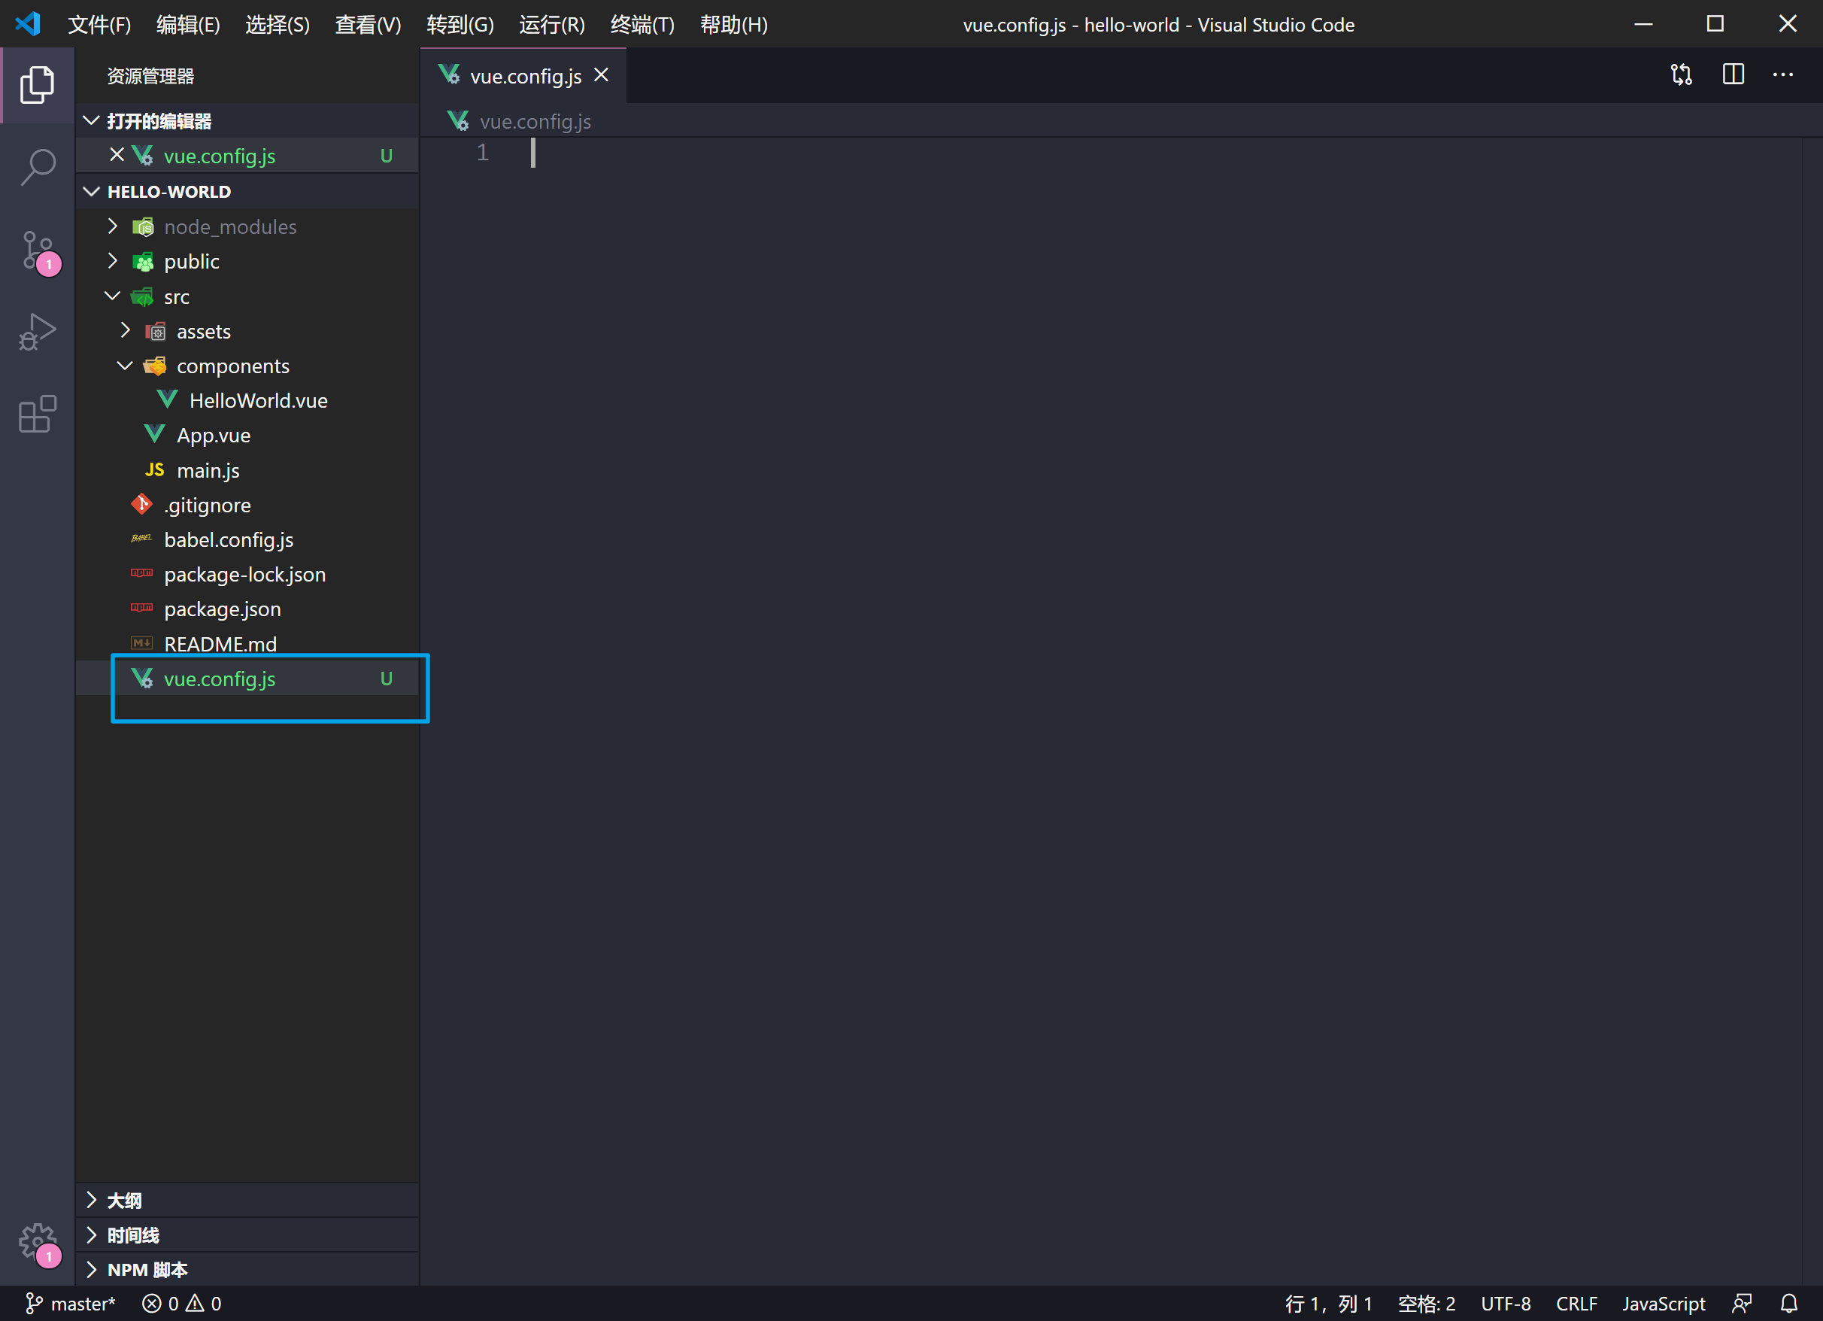This screenshot has height=1321, width=1823.
Task: Open changes with compare icon
Action: coord(1682,74)
